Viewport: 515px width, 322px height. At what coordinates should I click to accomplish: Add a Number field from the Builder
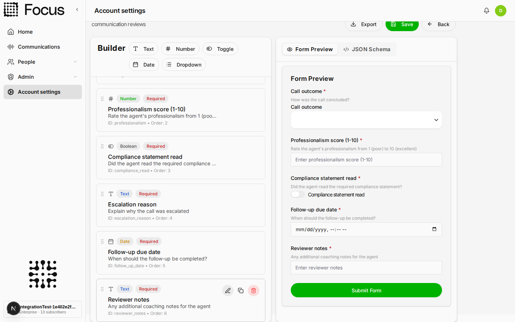180,49
